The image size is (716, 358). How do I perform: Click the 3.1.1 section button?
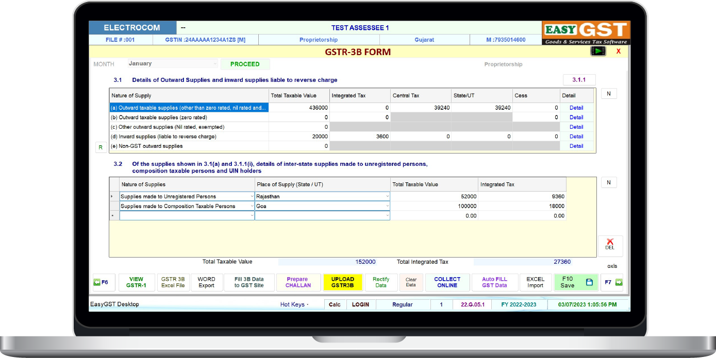579,80
